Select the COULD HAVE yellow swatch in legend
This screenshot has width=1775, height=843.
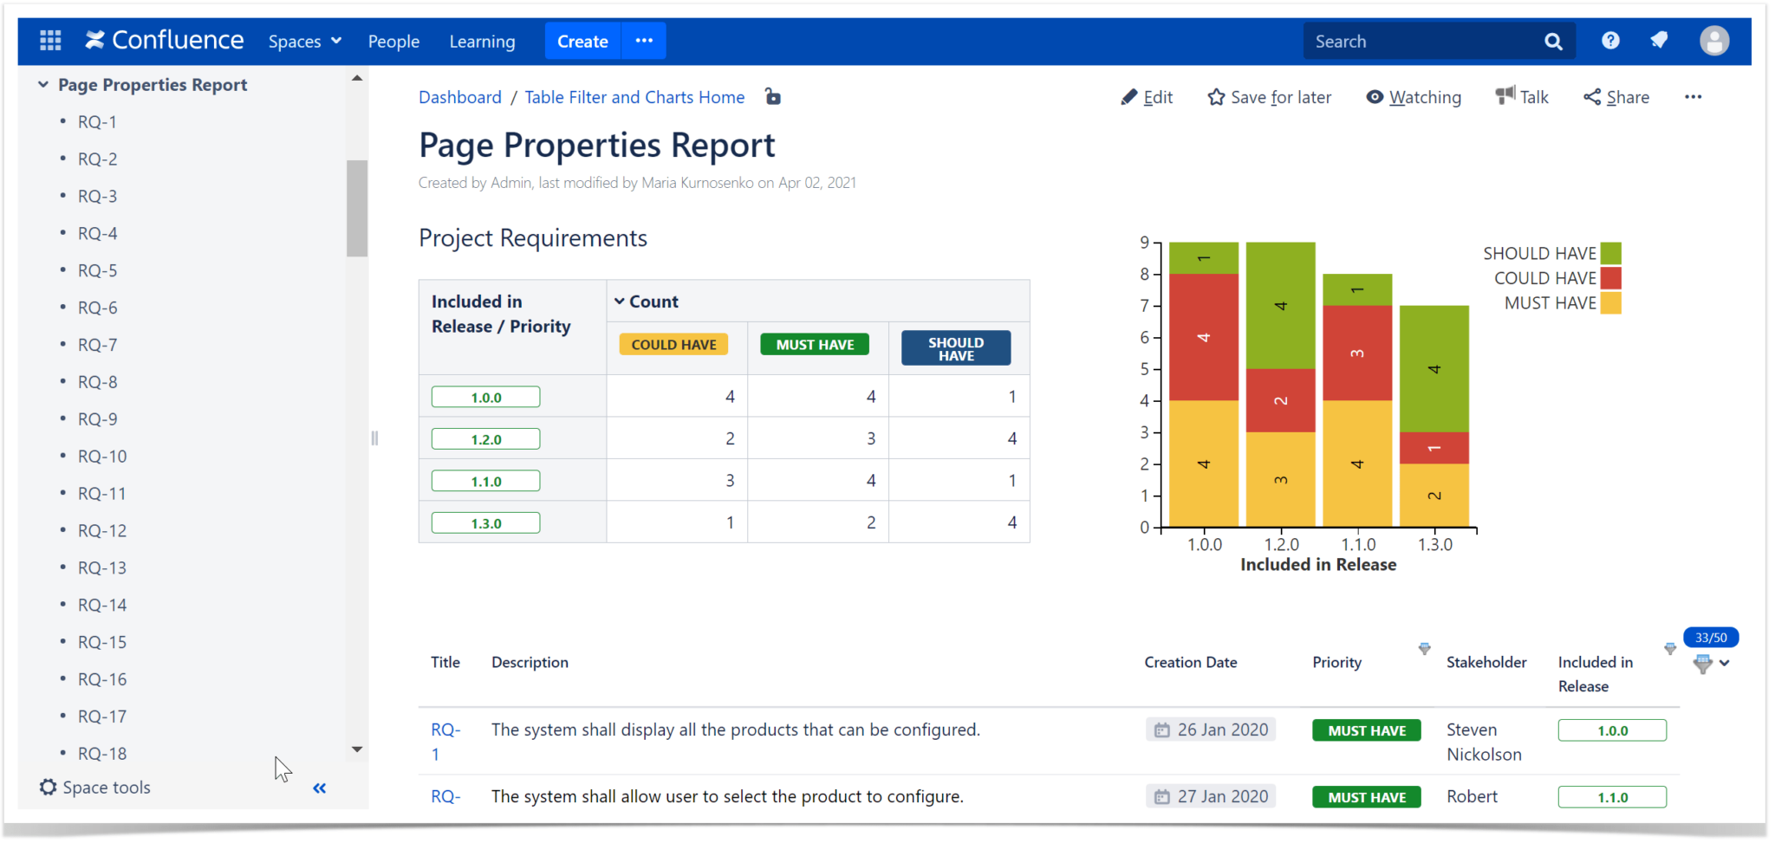click(x=1611, y=278)
